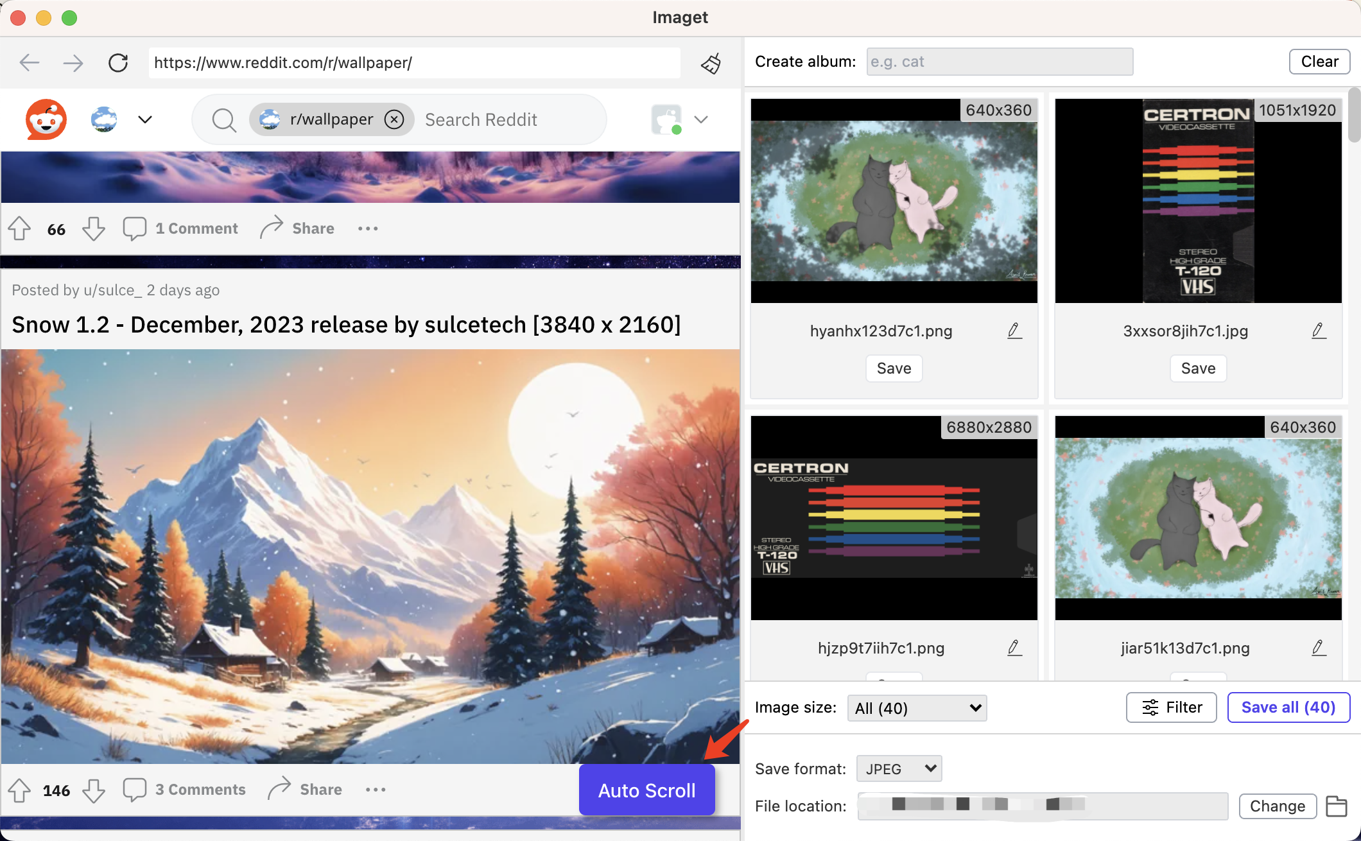Click Save all (40) button
The width and height of the screenshot is (1361, 841).
pos(1288,708)
